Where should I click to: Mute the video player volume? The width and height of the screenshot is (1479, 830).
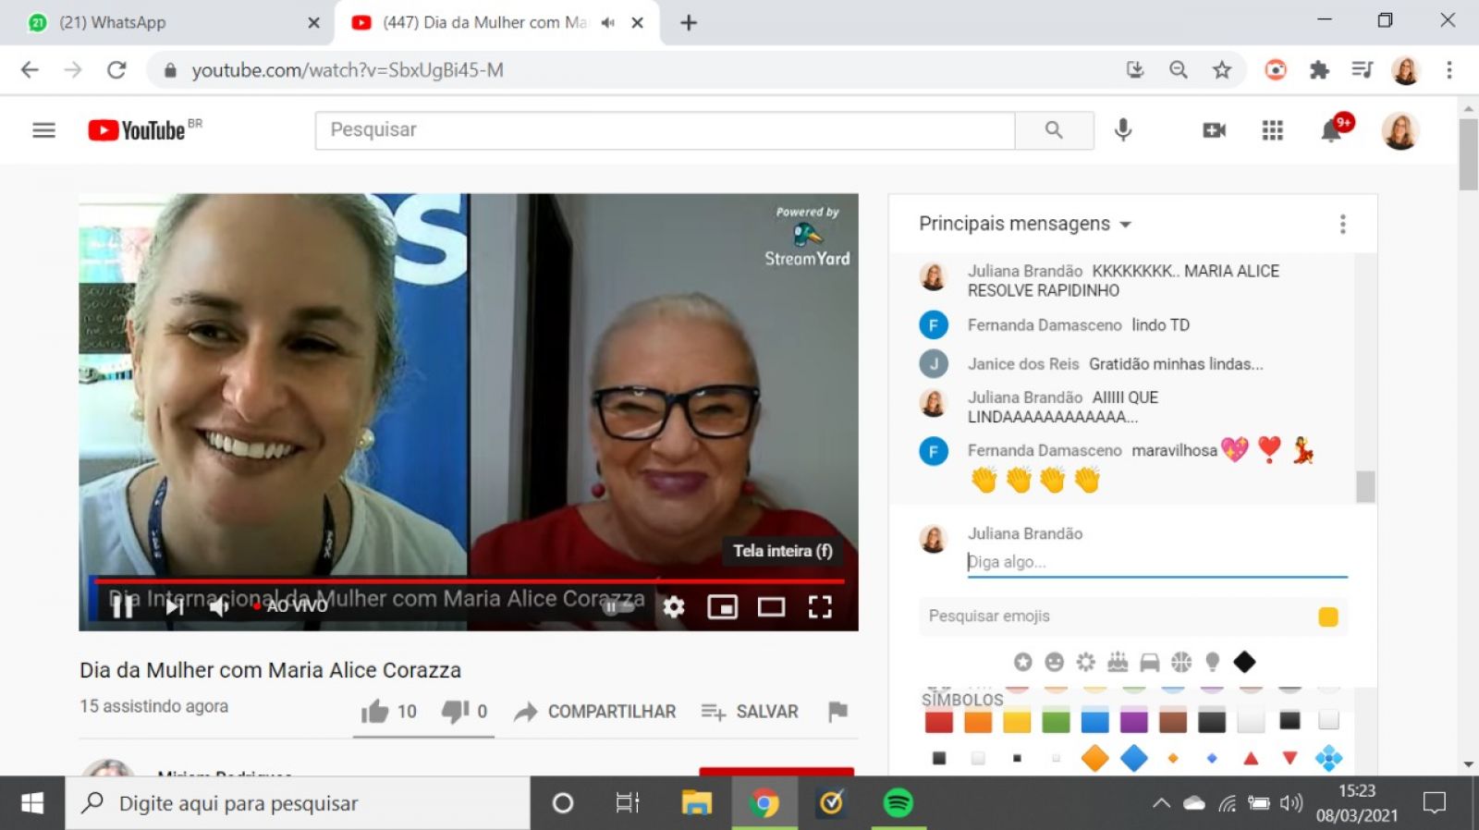pos(219,606)
